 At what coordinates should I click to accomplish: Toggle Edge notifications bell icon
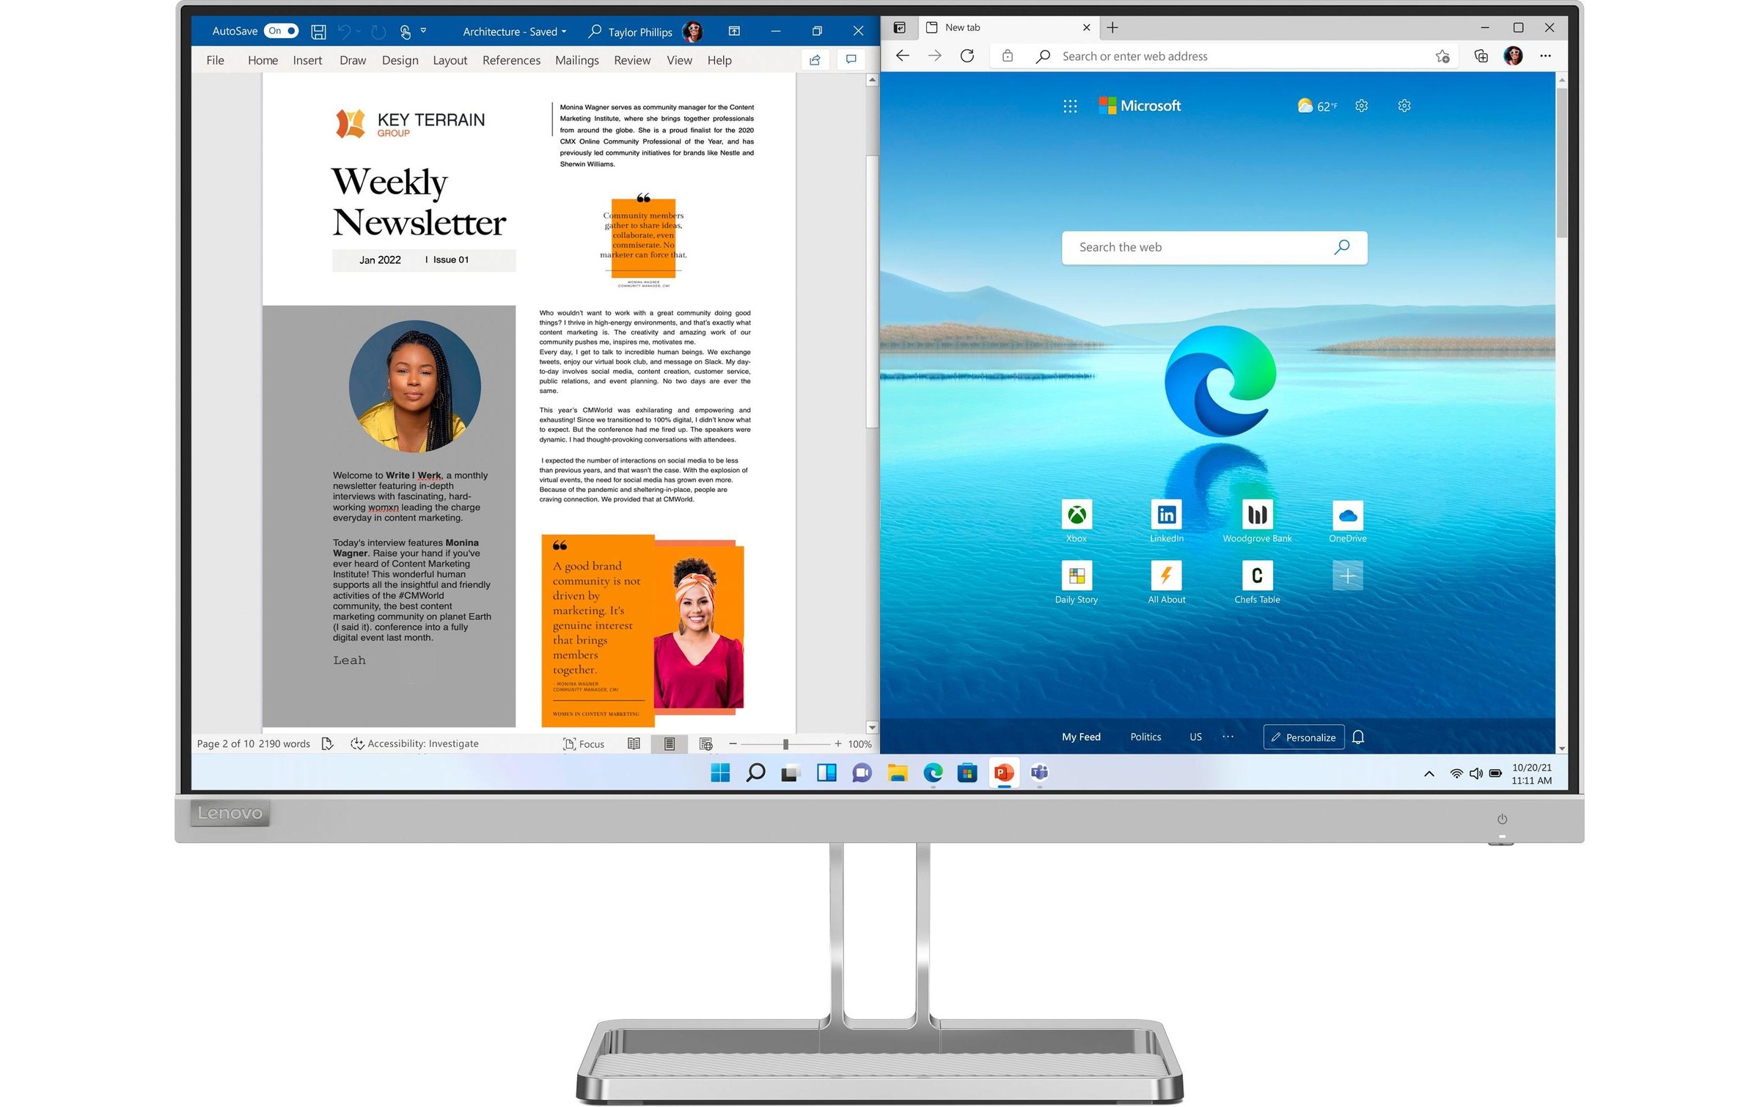1362,736
